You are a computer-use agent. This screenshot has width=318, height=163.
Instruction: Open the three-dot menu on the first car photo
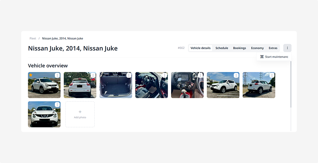coord(57,76)
